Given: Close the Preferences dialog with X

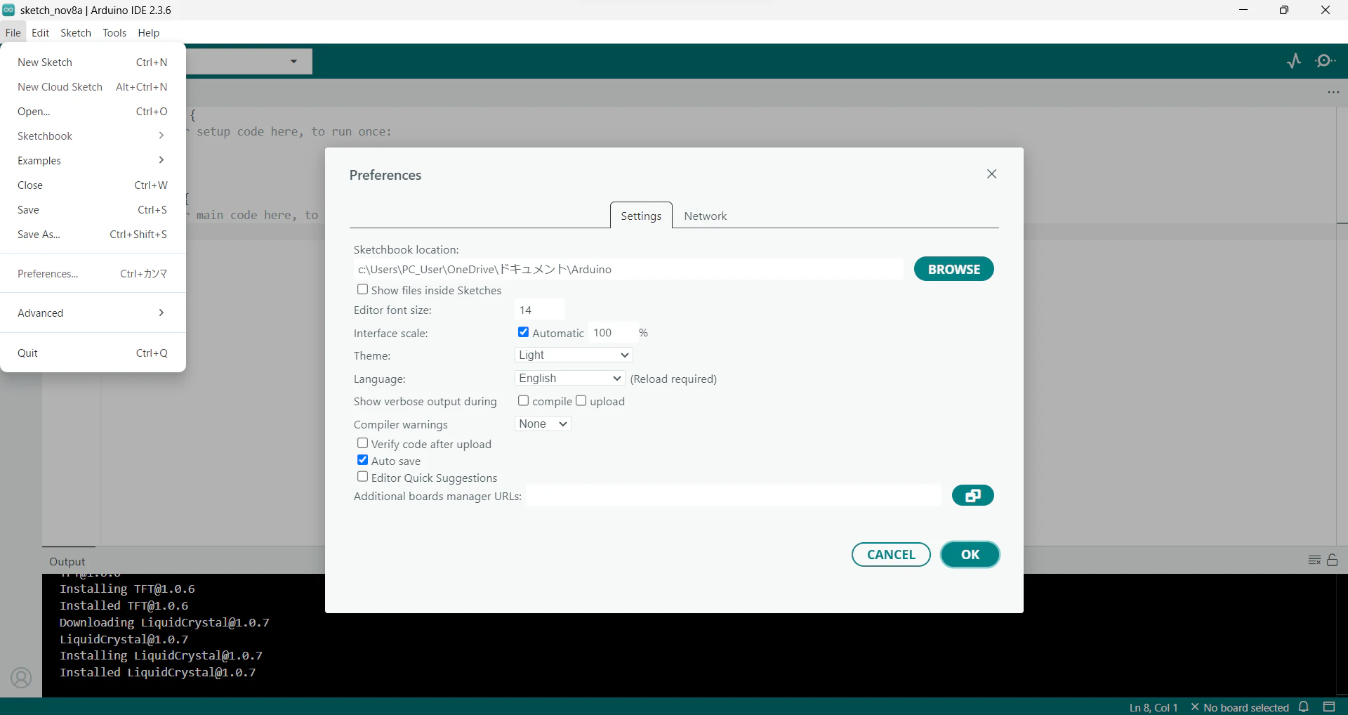Looking at the screenshot, I should [x=991, y=174].
